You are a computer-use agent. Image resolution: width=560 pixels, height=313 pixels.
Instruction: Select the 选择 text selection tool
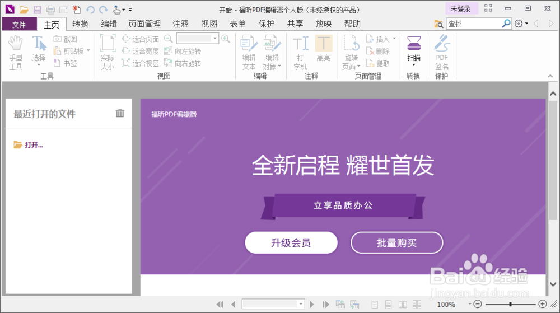[39, 51]
